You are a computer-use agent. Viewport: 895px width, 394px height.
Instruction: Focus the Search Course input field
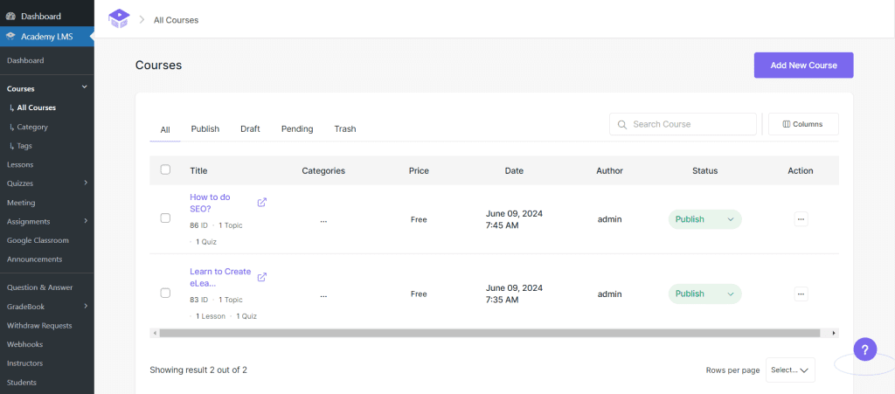point(690,124)
